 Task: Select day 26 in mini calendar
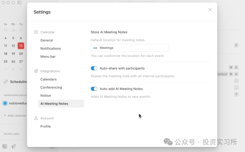click(x=13, y=62)
